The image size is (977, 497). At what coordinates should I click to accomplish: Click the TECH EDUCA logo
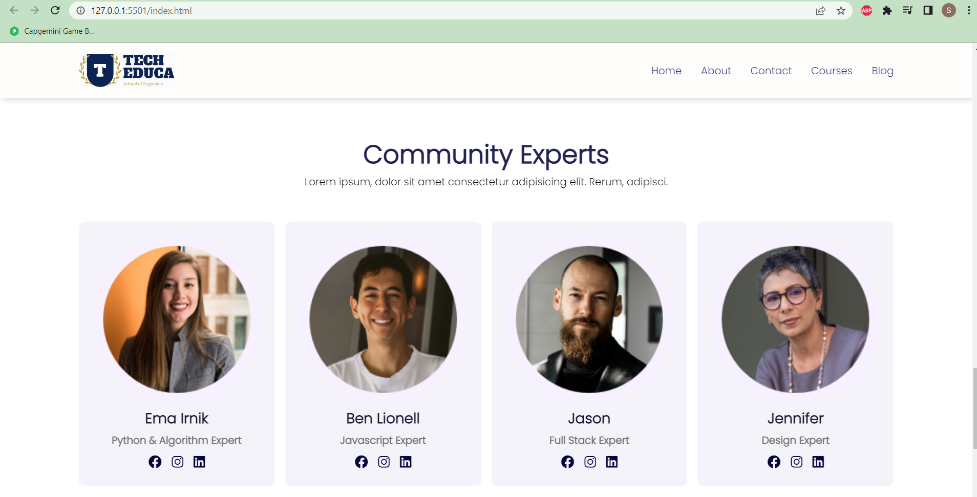point(126,70)
